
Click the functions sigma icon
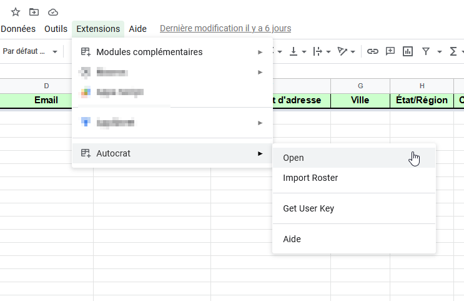pyautogui.click(x=453, y=51)
